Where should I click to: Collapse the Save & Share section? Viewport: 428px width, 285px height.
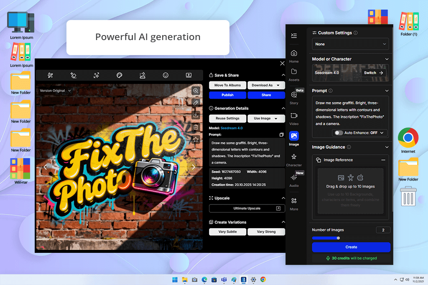coord(283,75)
